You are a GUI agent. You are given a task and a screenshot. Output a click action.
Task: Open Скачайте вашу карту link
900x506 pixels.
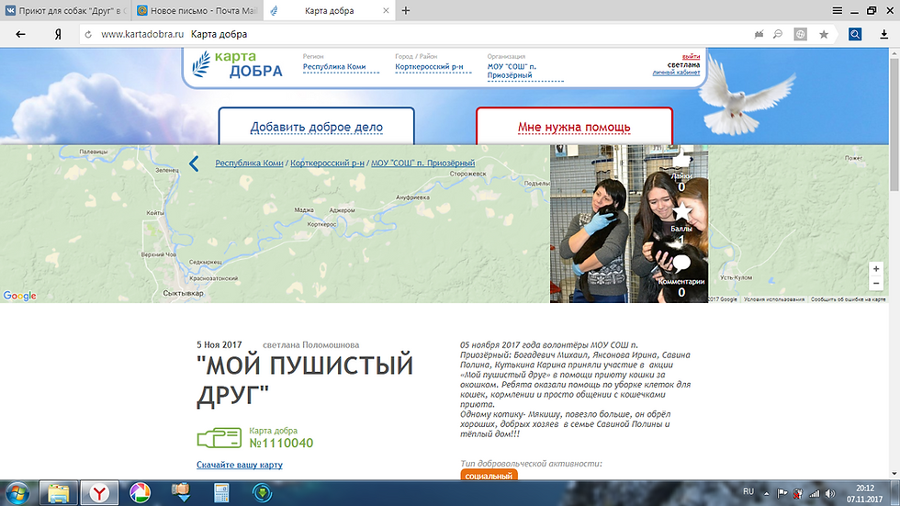(x=240, y=465)
